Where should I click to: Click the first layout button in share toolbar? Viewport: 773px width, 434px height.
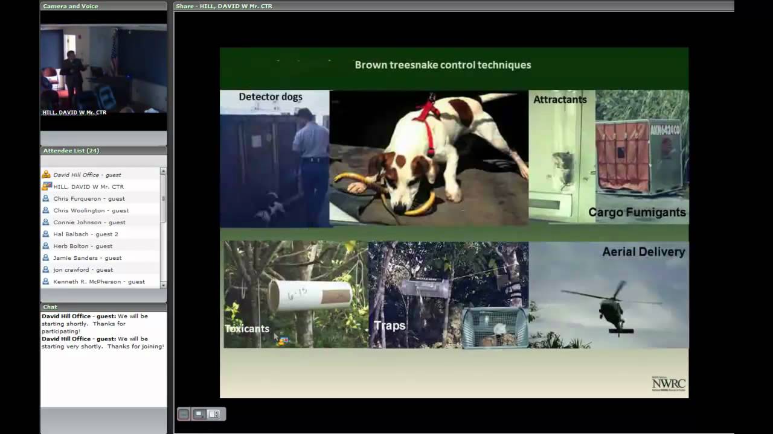[x=184, y=414]
